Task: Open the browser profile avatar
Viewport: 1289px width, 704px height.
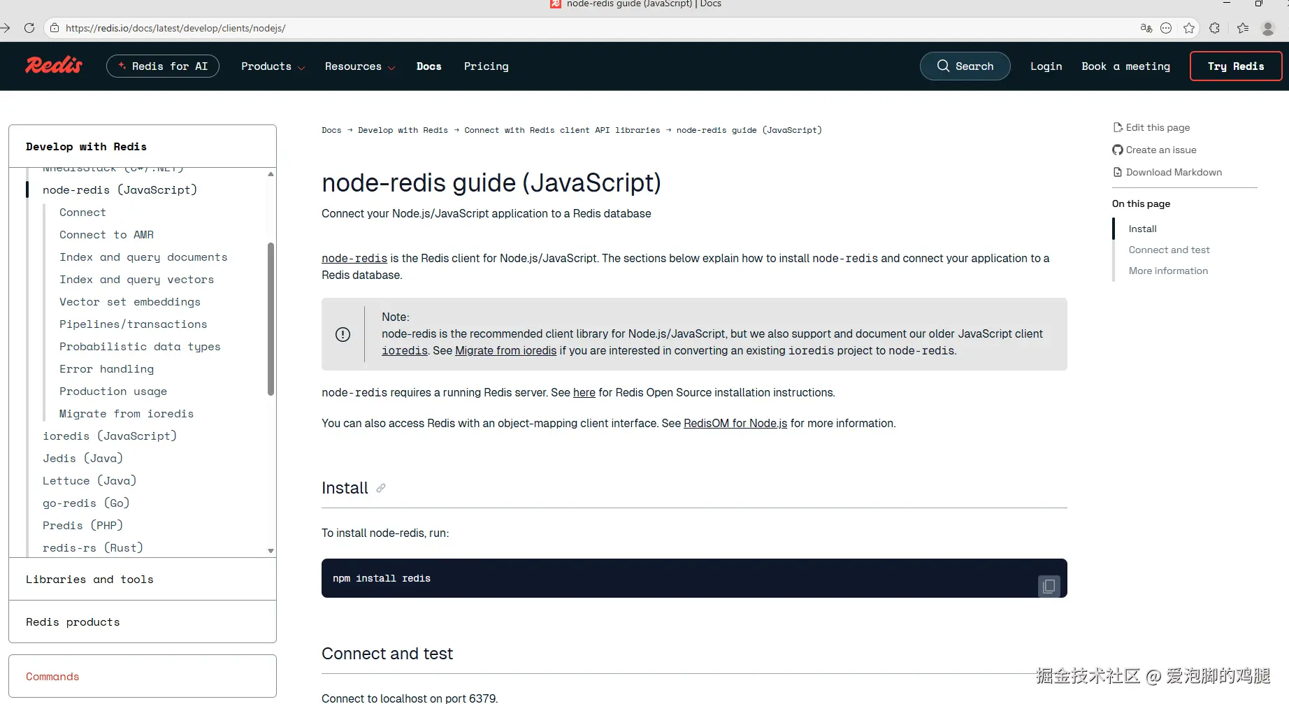Action: click(x=1267, y=28)
